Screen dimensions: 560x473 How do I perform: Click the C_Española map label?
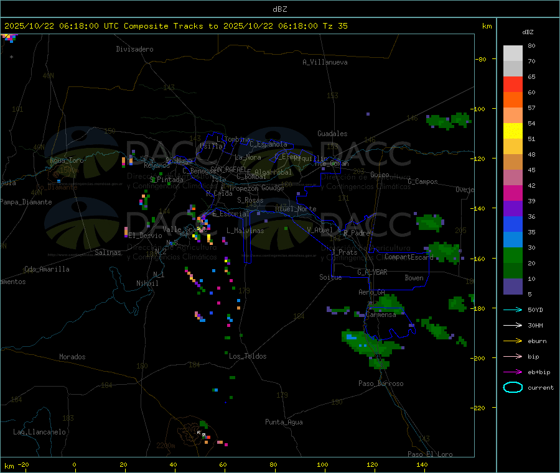(269, 144)
